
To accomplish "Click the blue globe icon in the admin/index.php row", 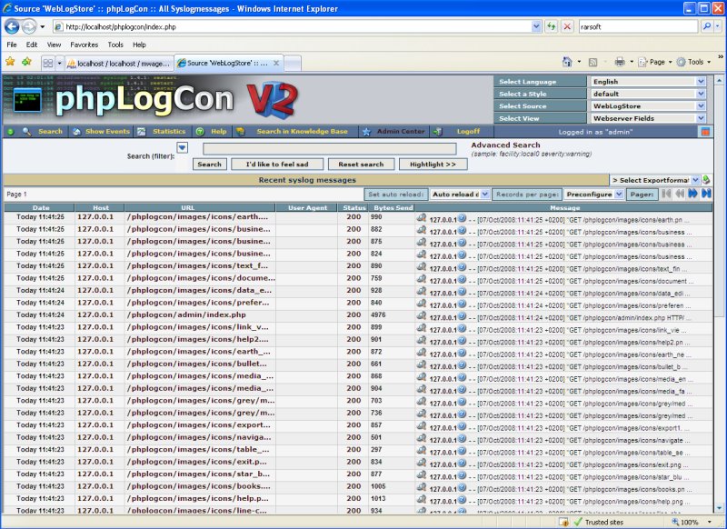I will 462,315.
